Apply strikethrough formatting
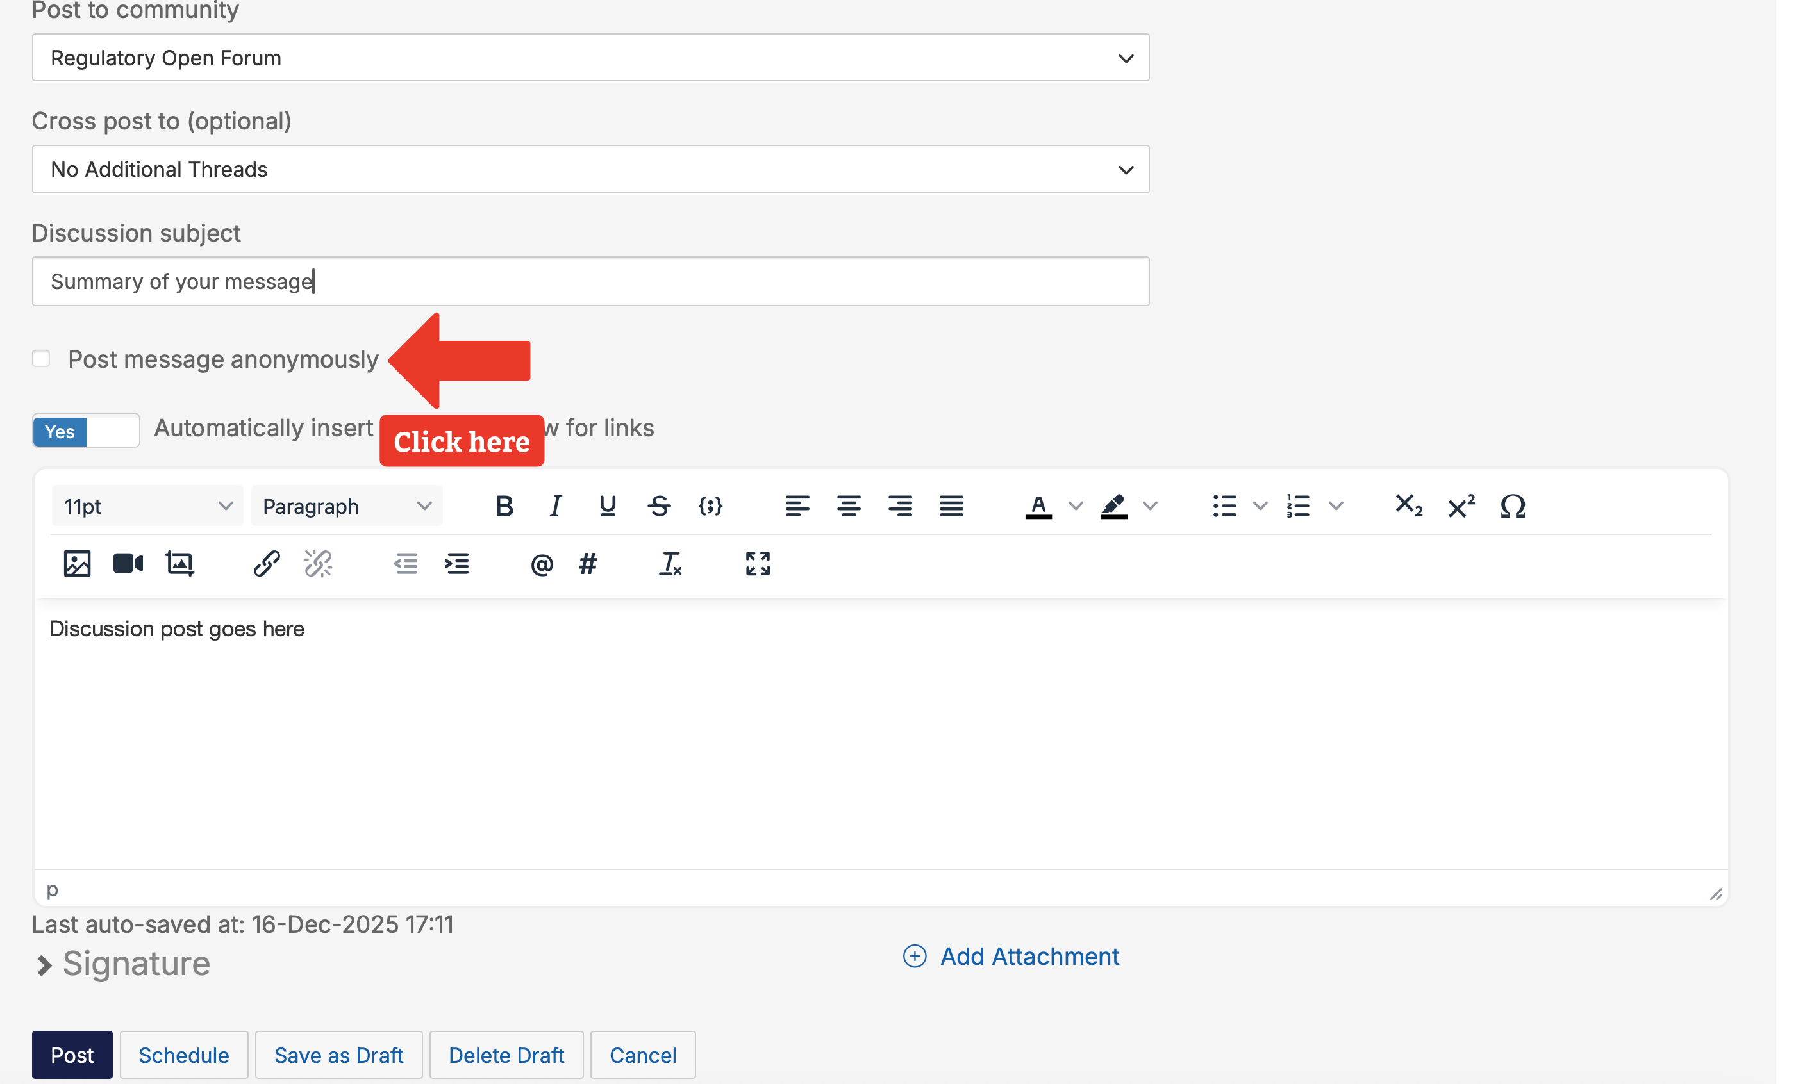Image resolution: width=1814 pixels, height=1084 pixels. 658,505
